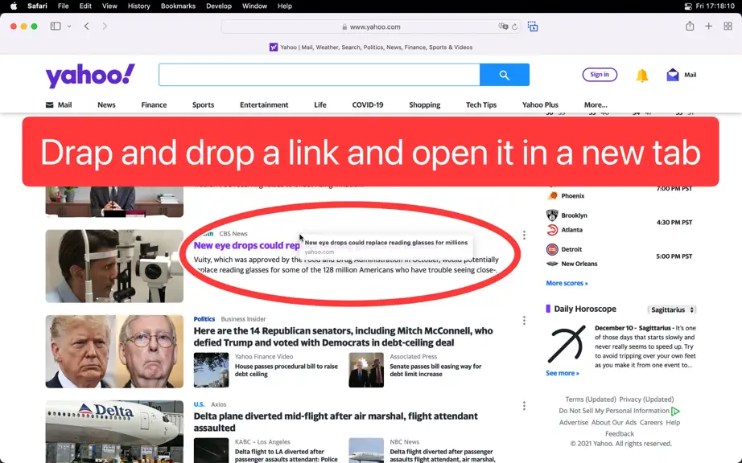
Task: Open the Share icon in Safari toolbar
Action: [690, 26]
